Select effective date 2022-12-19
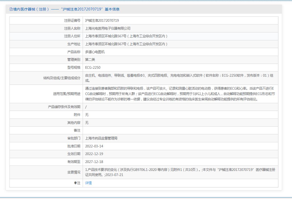292x199 pixels. [94, 154]
